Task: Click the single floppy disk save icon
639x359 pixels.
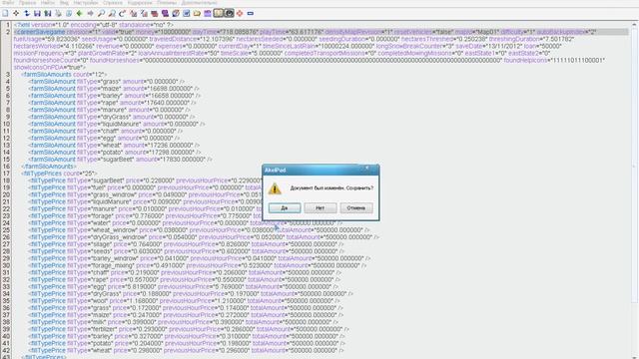Action: click(37, 13)
